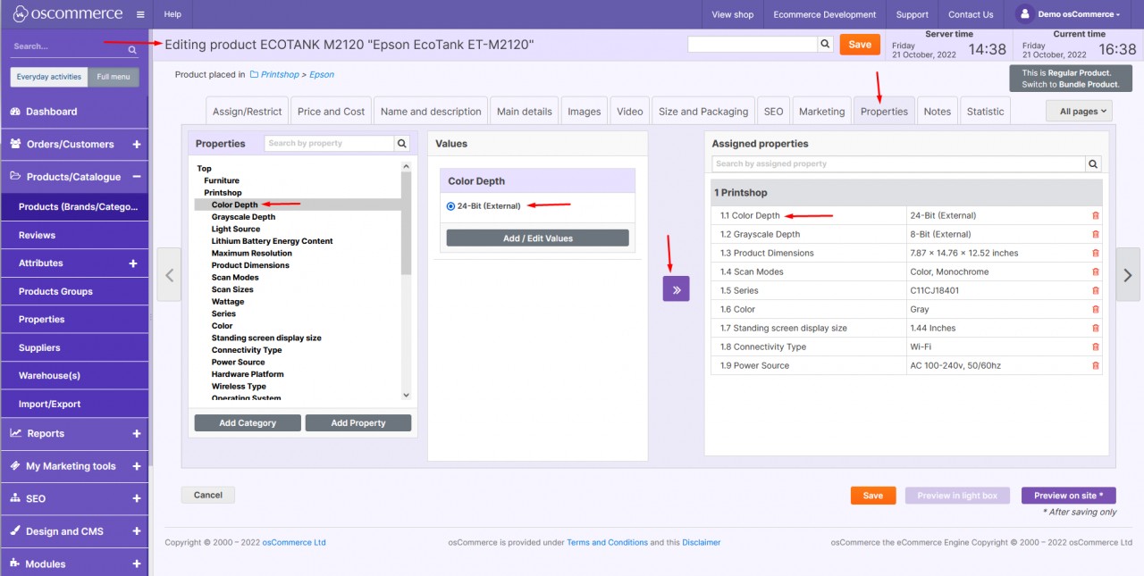Select the 24-Bit (External) radio button

450,206
